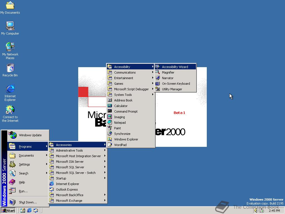Viewport: 285px width, 214px height.
Task: Expand Microsoft SQL Server - Switch arrow
Action: [105, 172]
